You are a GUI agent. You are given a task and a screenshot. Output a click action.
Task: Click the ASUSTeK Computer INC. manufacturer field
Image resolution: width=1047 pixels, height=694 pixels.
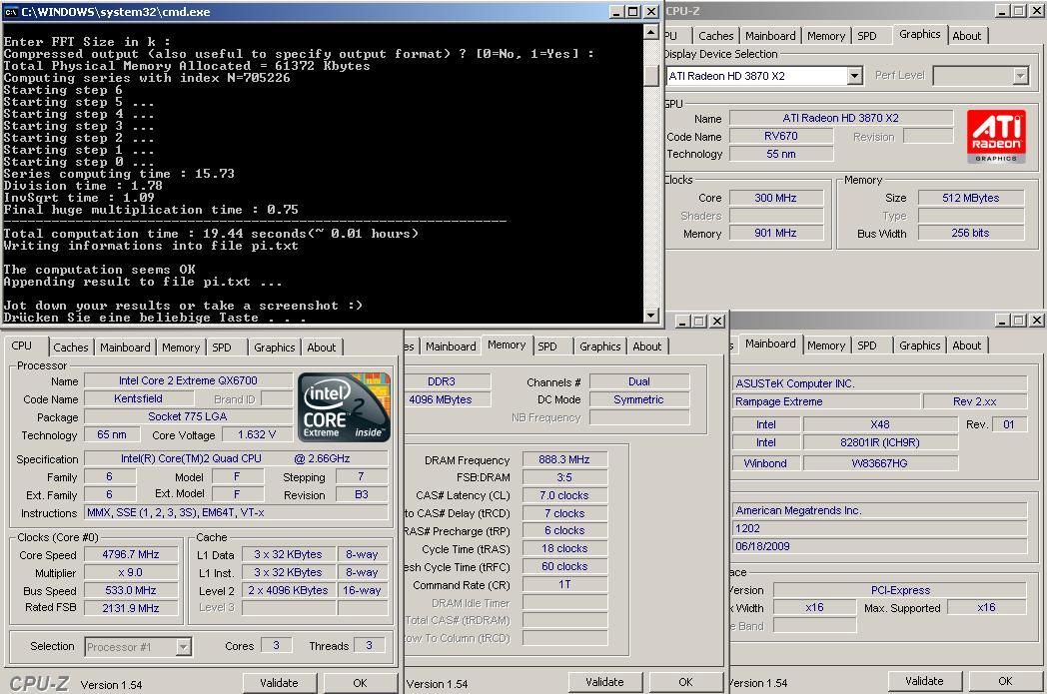click(x=879, y=383)
